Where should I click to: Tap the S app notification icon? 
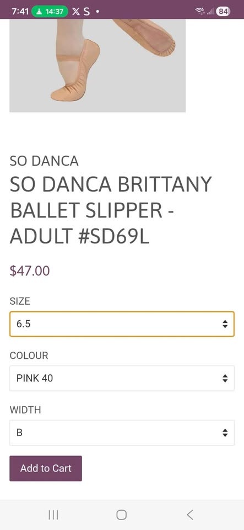pyautogui.click(x=86, y=12)
